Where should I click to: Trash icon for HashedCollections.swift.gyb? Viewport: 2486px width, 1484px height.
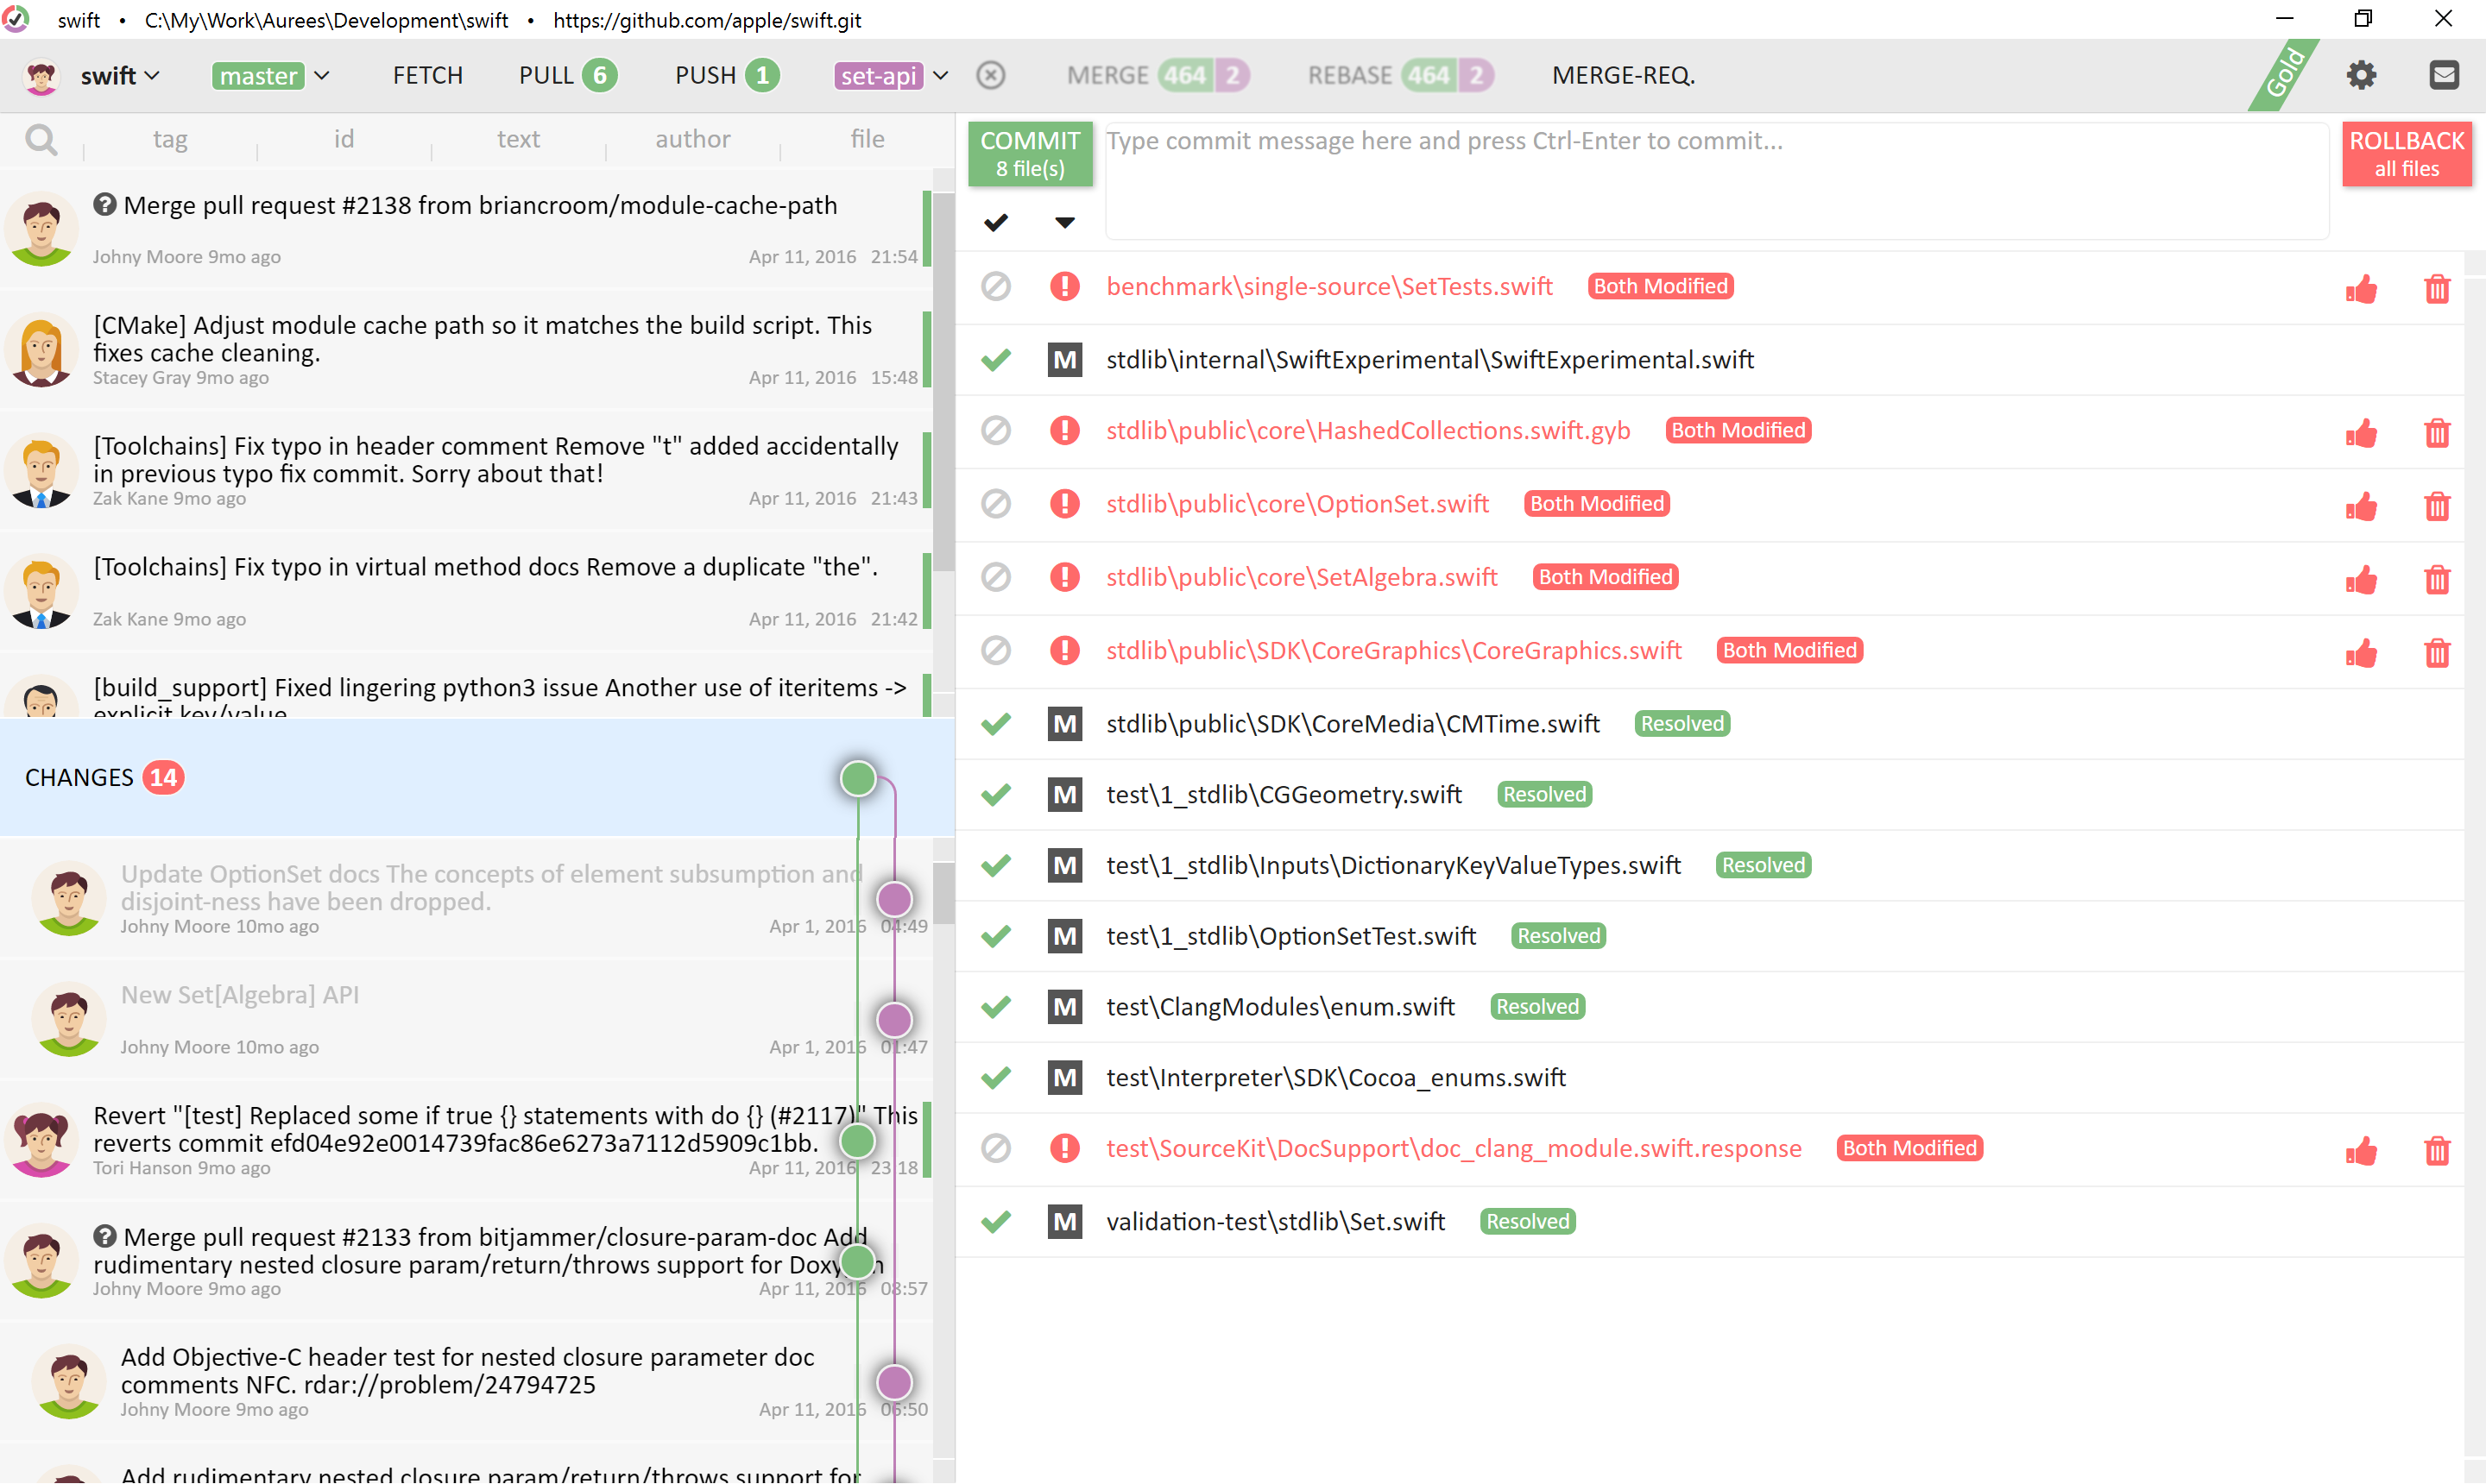[2437, 432]
